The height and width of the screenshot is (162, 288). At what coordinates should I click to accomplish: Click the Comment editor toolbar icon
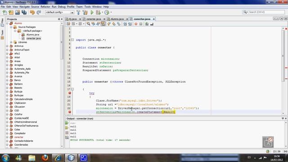click(147, 24)
